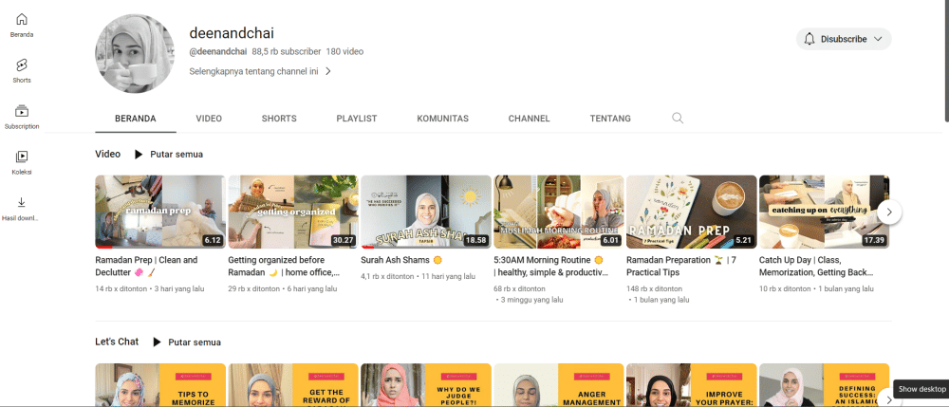Click the channel search magnifier icon
Viewport: 949px width, 407px height.
click(x=678, y=119)
